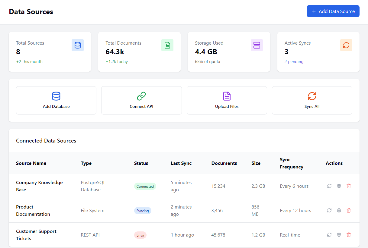
Task: Click the document icon on Total Documents card
Action: [x=167, y=45]
